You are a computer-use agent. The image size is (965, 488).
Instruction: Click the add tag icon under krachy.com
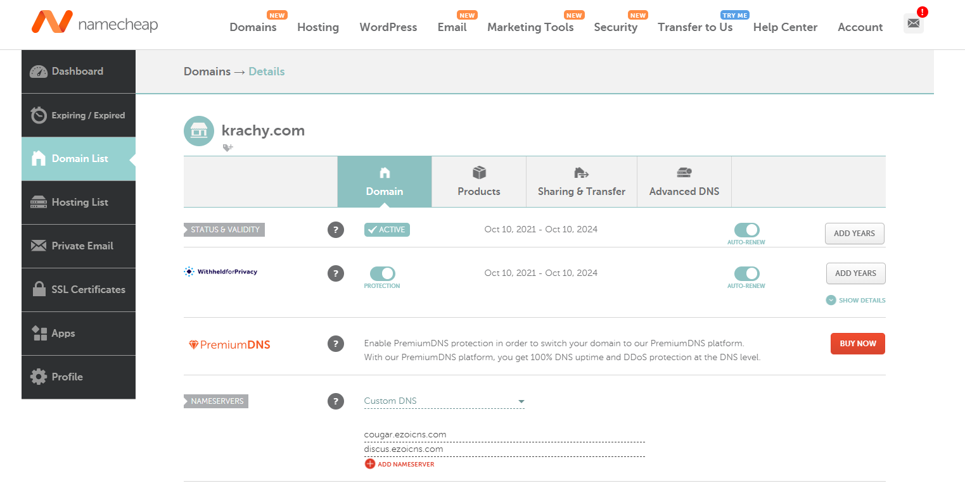pos(227,147)
